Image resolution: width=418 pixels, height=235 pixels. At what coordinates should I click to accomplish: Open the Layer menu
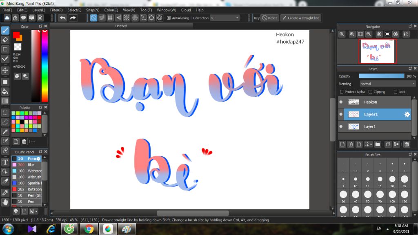click(39, 10)
